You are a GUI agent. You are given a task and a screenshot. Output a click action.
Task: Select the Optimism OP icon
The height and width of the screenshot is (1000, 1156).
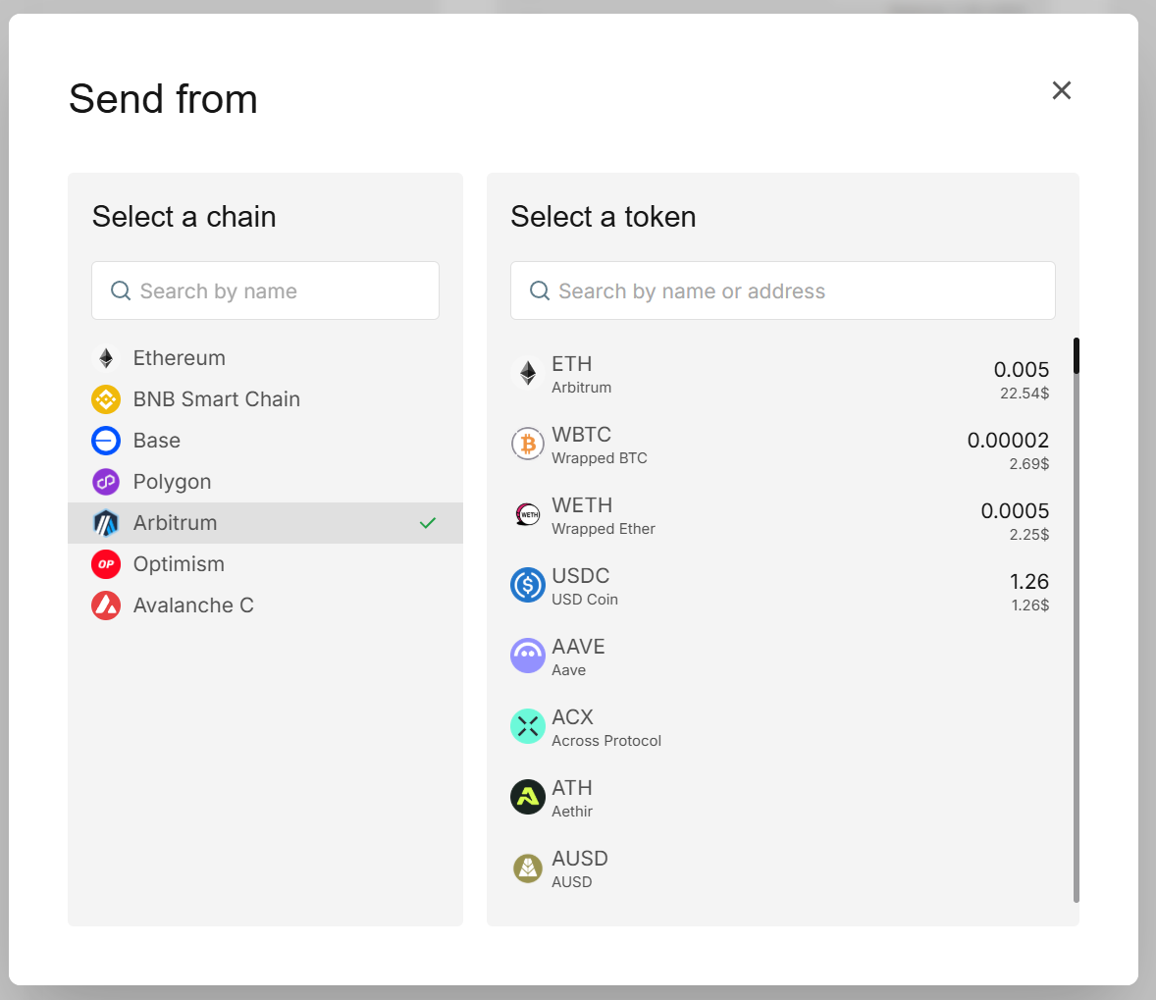pyautogui.click(x=105, y=563)
